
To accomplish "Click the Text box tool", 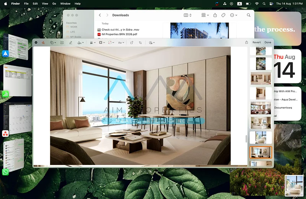I will coord(62,42).
